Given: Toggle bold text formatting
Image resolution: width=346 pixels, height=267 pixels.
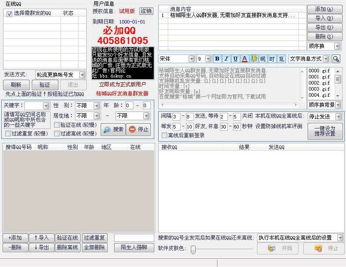Looking at the screenshot, I should (217, 59).
